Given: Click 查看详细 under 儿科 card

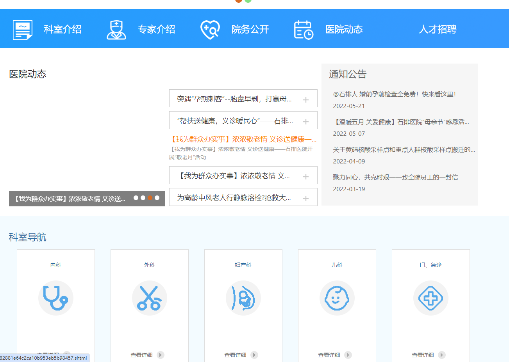Looking at the screenshot, I should (329, 355).
